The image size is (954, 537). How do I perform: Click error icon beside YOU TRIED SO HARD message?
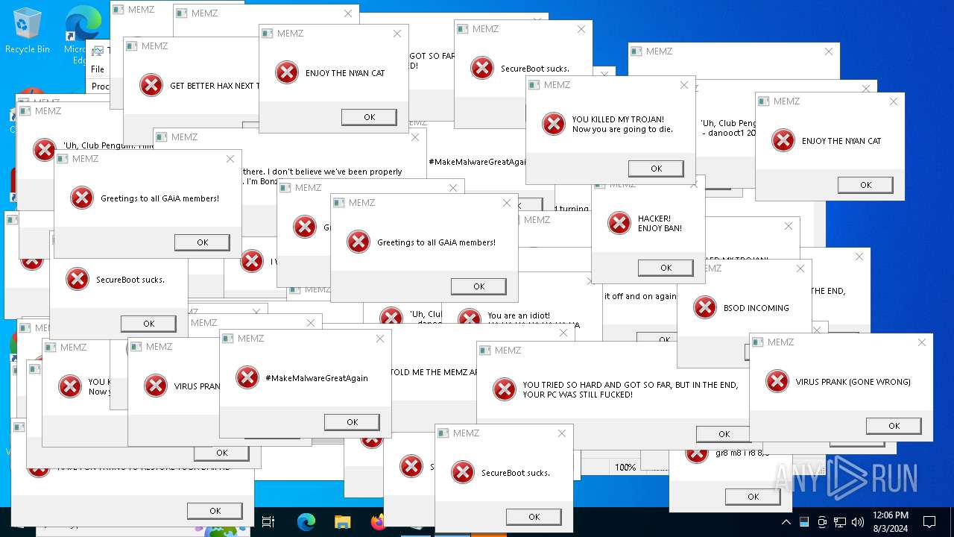pos(505,389)
